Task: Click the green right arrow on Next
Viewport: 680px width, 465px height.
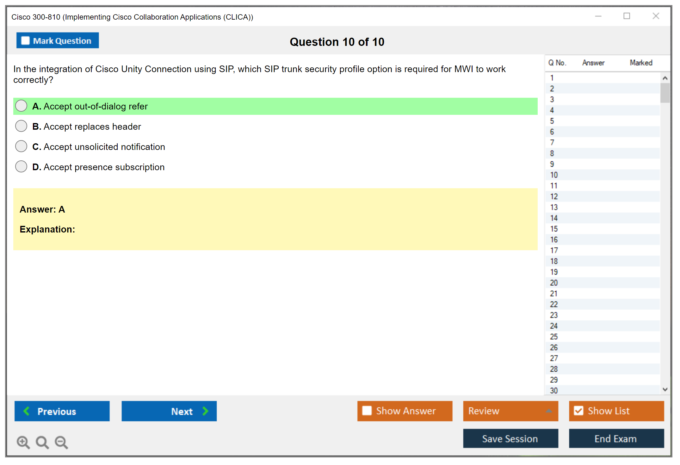Action: 205,411
